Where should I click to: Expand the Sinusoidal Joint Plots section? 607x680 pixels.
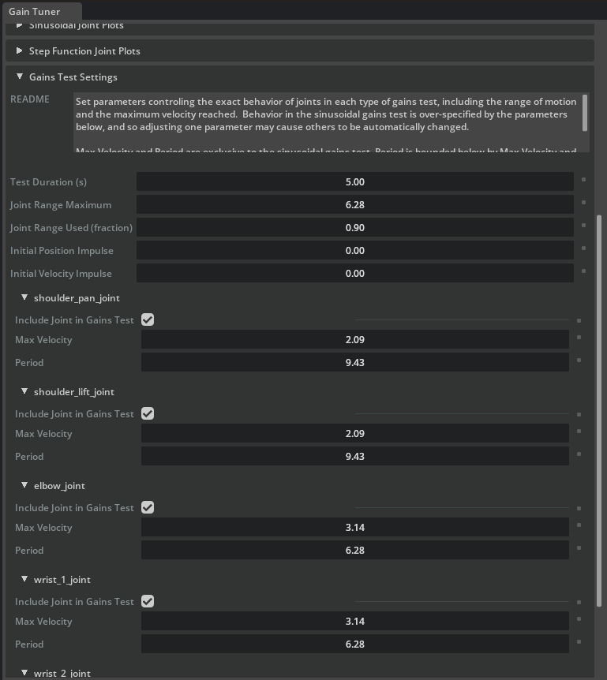point(19,25)
